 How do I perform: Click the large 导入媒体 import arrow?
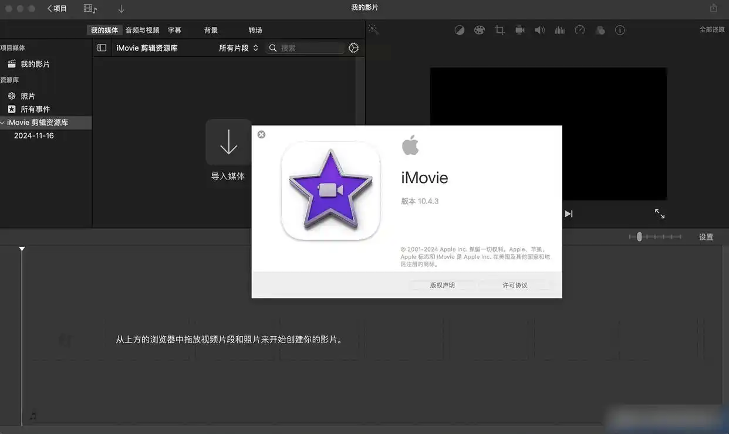coord(228,142)
